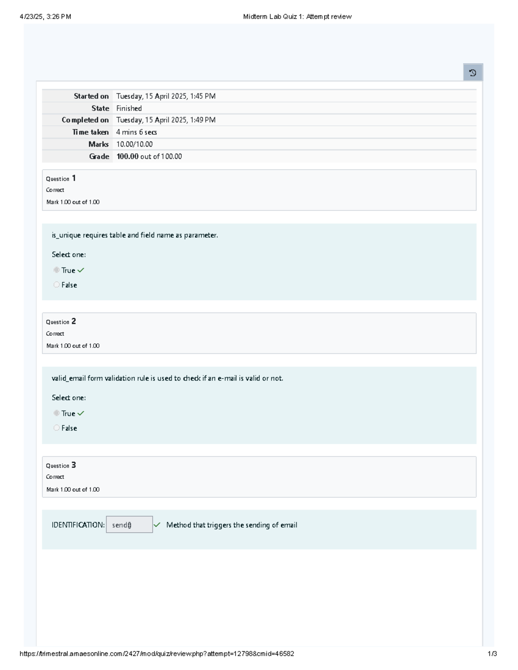Click the Time taken value '4 mins 6 secs'
The image size is (518, 670).
click(x=136, y=132)
